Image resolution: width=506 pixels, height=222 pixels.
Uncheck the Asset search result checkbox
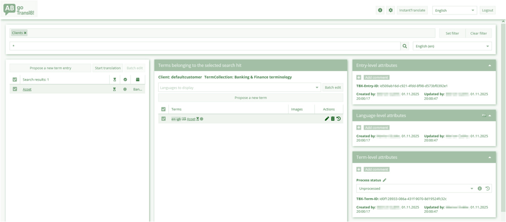click(x=15, y=89)
